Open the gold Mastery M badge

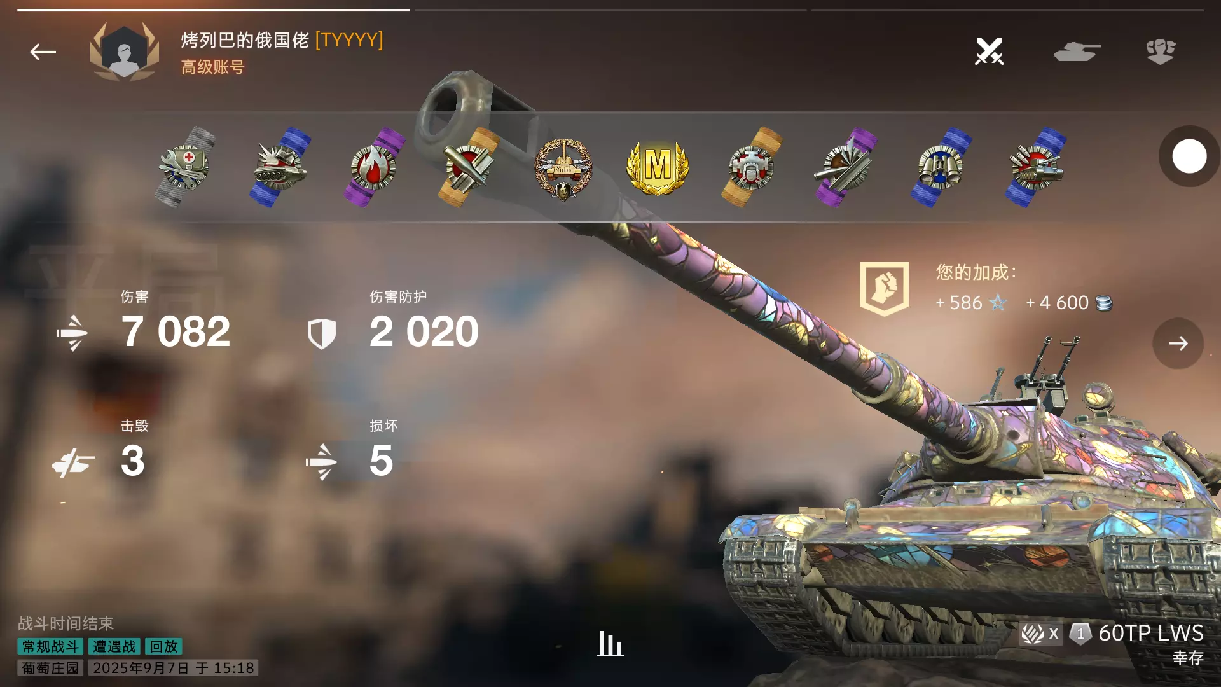(x=658, y=167)
